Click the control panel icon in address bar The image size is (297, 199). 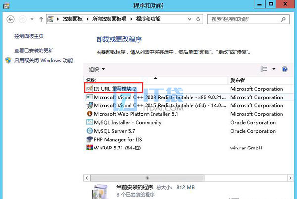(x=50, y=19)
